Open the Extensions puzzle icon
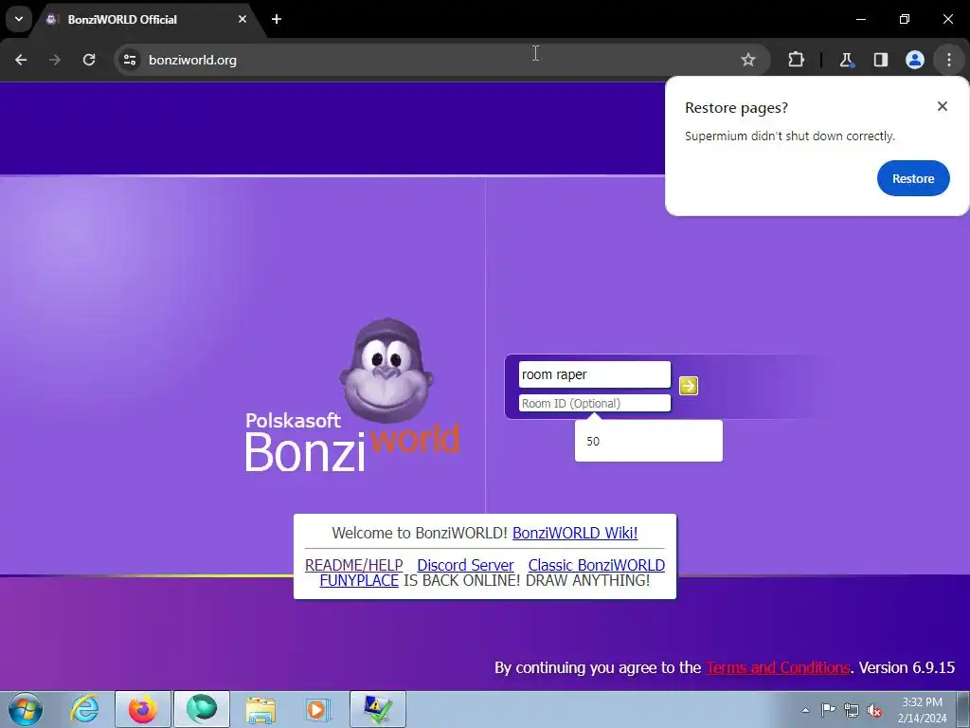This screenshot has width=970, height=728. pyautogui.click(x=796, y=60)
